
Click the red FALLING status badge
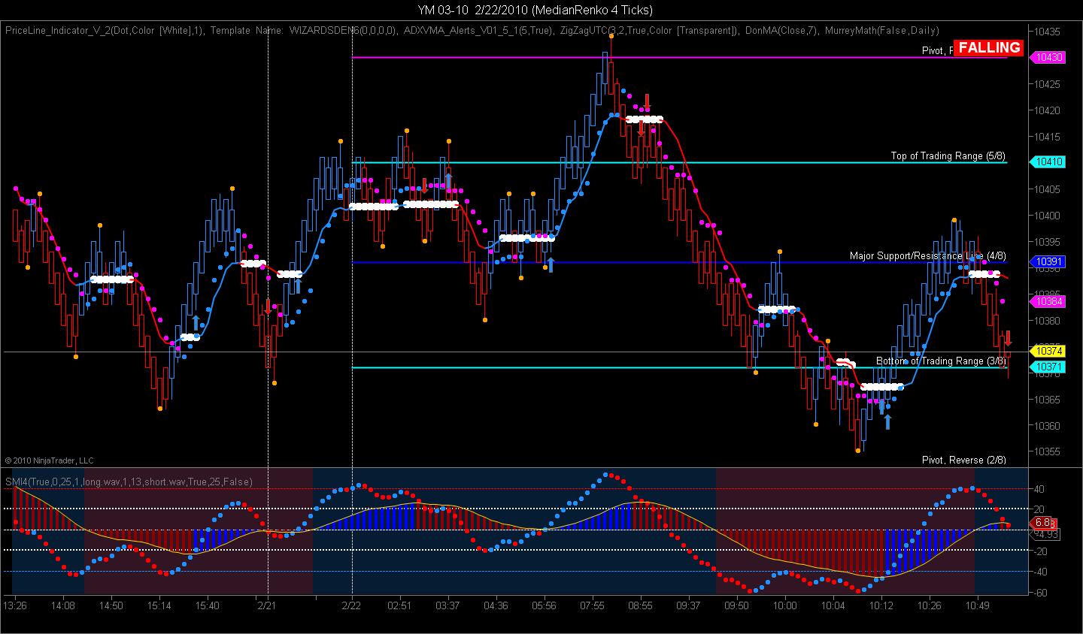click(989, 48)
